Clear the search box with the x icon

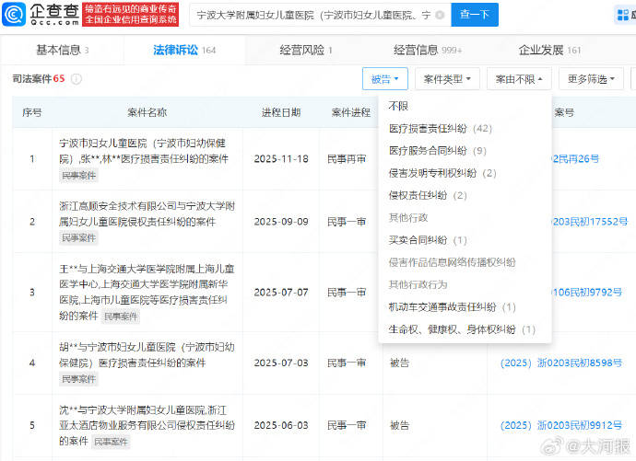point(440,15)
